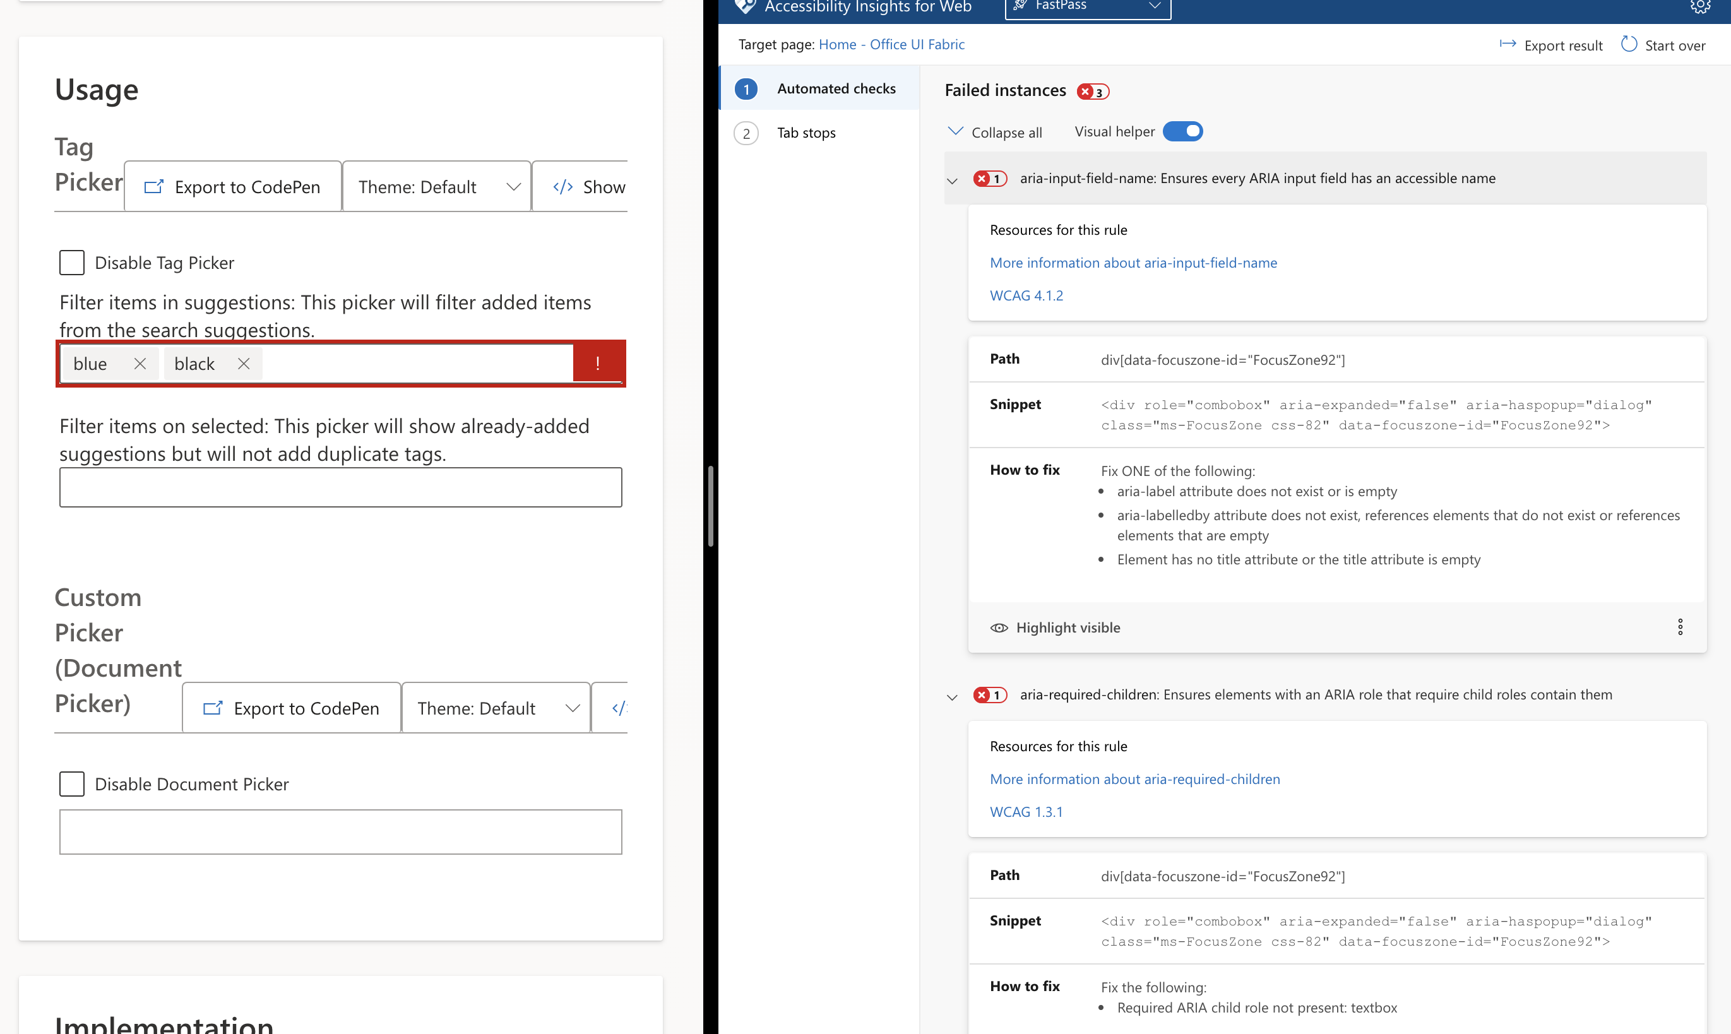Click the Highlight visible eye icon

(999, 627)
